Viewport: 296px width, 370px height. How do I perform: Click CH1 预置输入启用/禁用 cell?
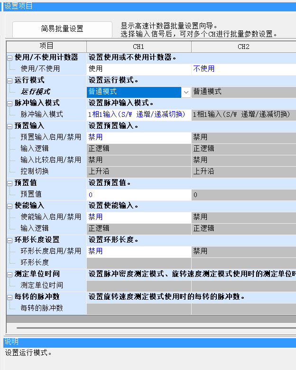pyautogui.click(x=139, y=137)
